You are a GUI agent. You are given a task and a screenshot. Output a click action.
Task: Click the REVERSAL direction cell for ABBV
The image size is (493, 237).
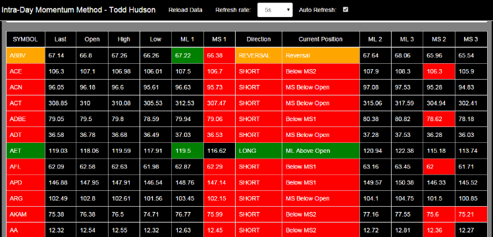(x=259, y=55)
